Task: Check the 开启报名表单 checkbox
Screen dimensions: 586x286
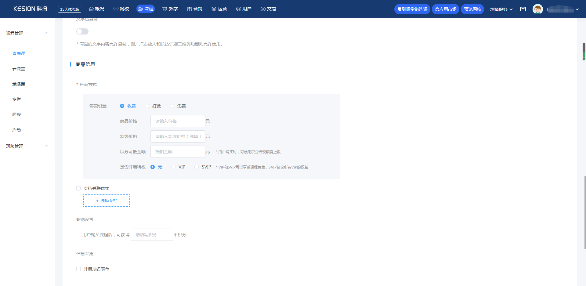Action: 78,269
